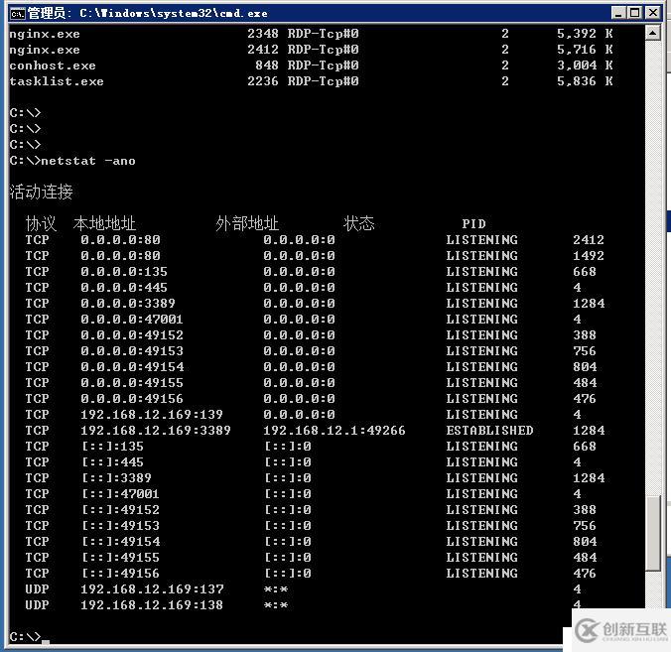Click memory value '3,004 K'

coord(585,65)
